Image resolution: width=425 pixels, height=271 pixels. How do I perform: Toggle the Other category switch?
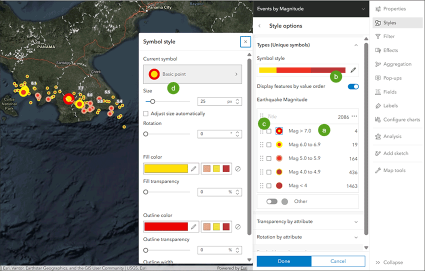coord(272,201)
